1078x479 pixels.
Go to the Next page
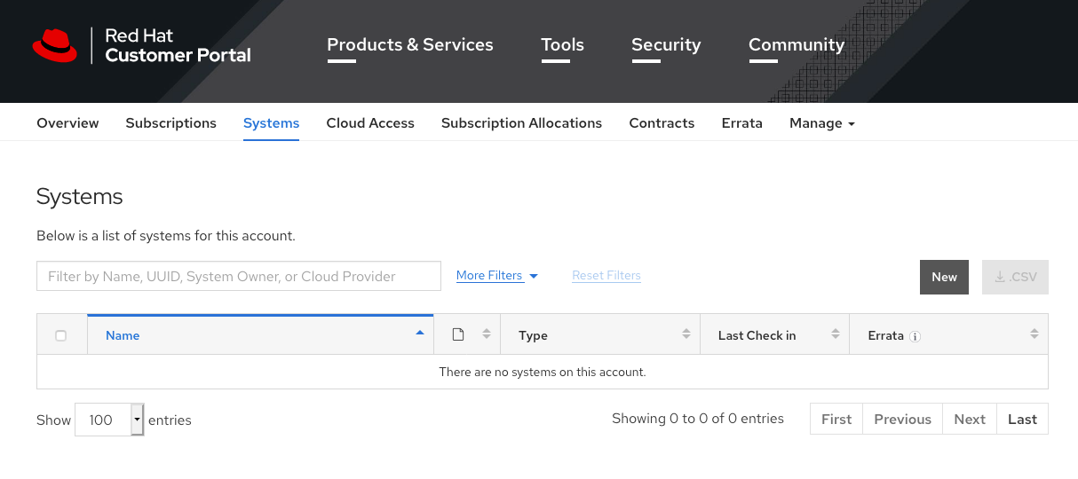970,420
